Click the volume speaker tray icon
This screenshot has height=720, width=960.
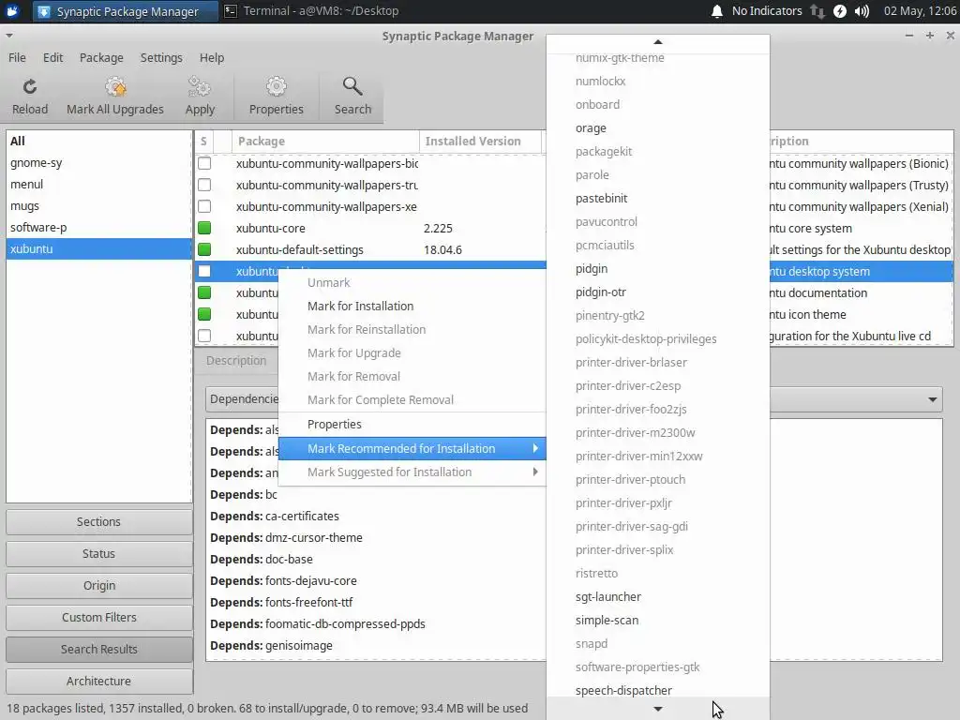[862, 11]
